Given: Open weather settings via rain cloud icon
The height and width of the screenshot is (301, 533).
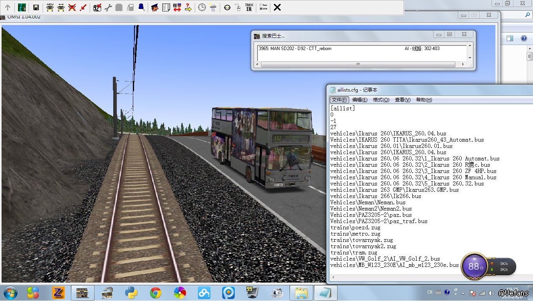Looking at the screenshot, I should click(x=213, y=7).
